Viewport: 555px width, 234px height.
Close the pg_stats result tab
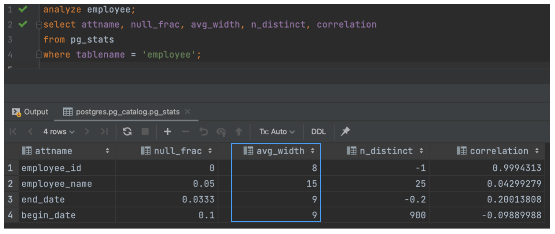click(187, 112)
